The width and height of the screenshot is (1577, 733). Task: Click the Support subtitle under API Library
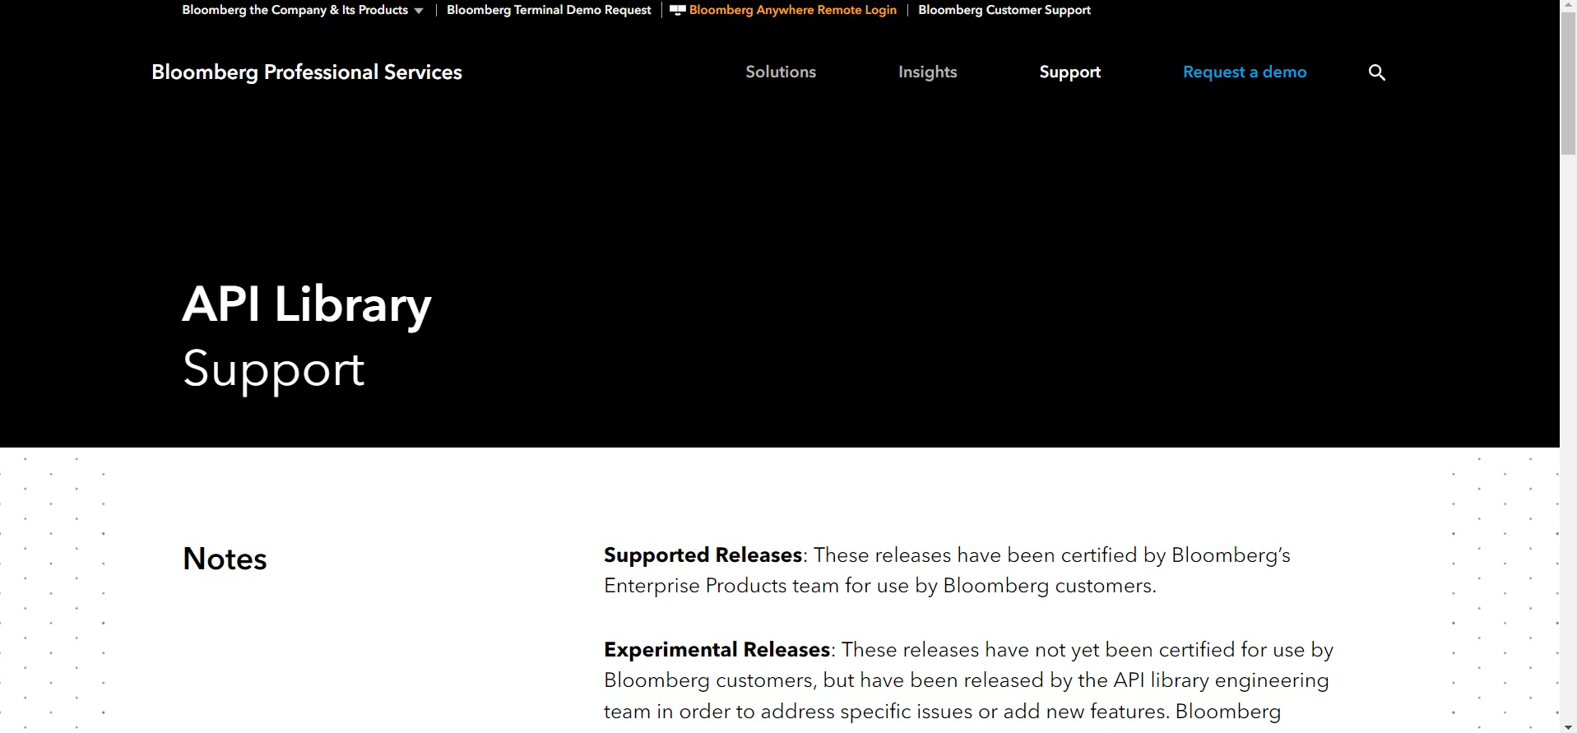(273, 369)
